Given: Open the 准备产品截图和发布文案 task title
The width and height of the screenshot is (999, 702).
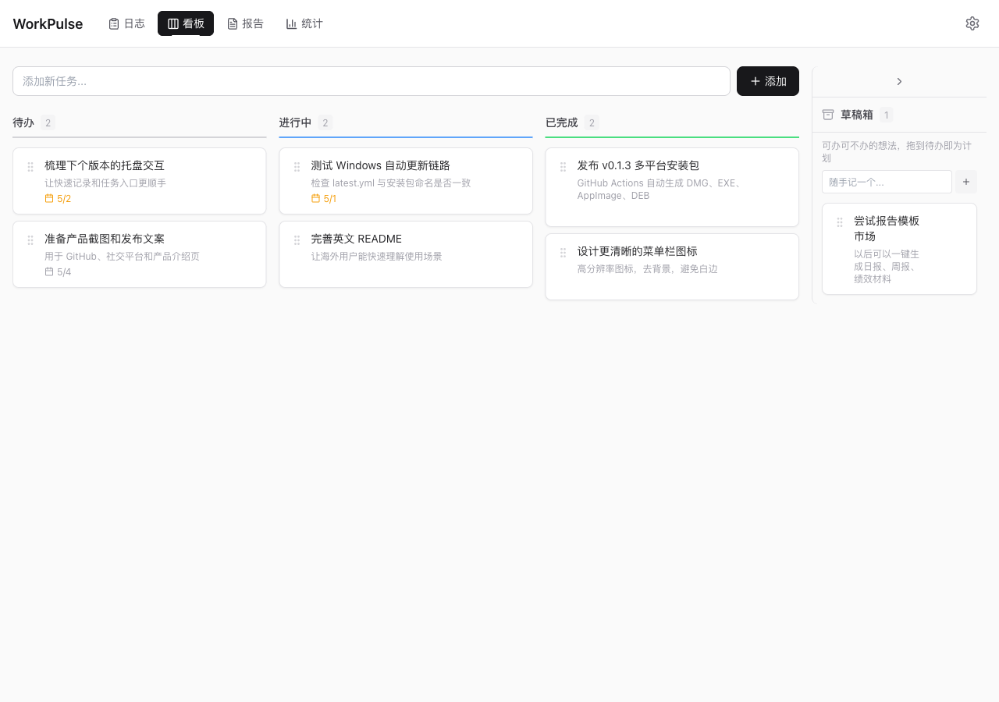Looking at the screenshot, I should click(x=105, y=239).
